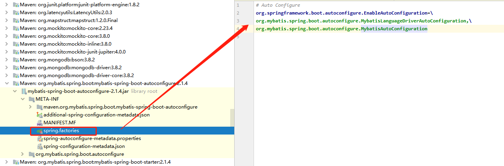Click the spring.factories file icon
504x166 pixels.
(39, 131)
